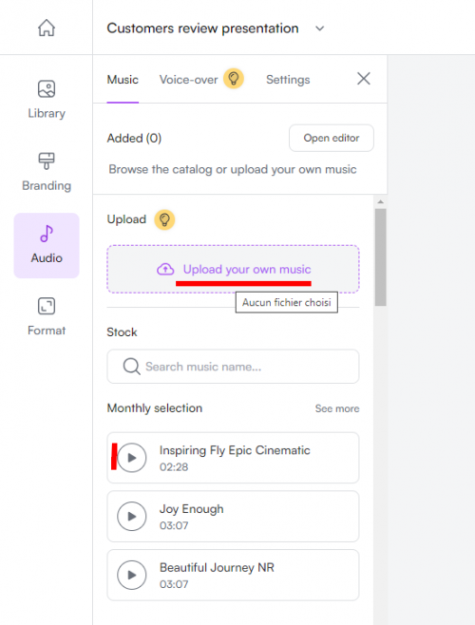This screenshot has height=625, width=475.
Task: Focus the Search music name field
Action: [233, 367]
